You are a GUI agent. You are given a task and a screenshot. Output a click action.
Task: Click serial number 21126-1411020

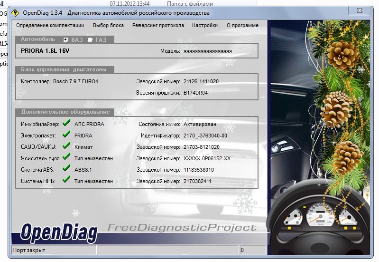pyautogui.click(x=201, y=81)
